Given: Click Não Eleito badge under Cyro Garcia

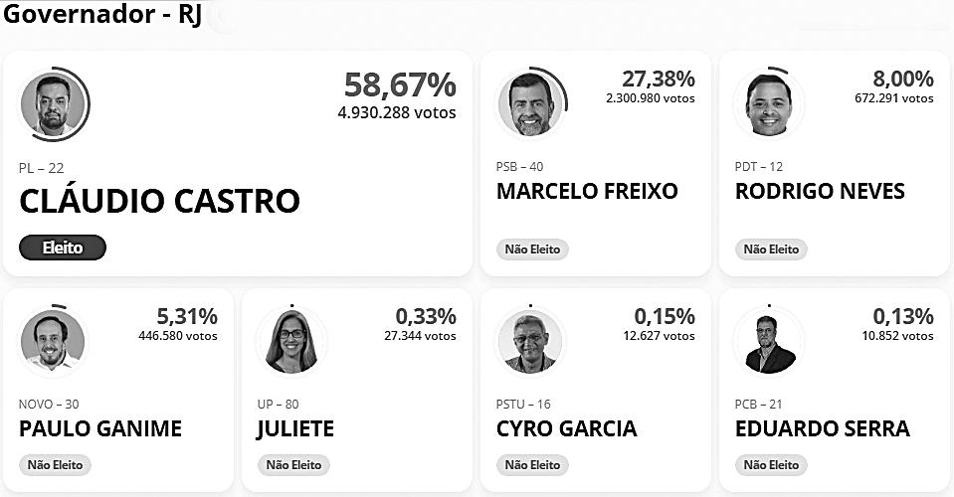Looking at the screenshot, I should (532, 465).
